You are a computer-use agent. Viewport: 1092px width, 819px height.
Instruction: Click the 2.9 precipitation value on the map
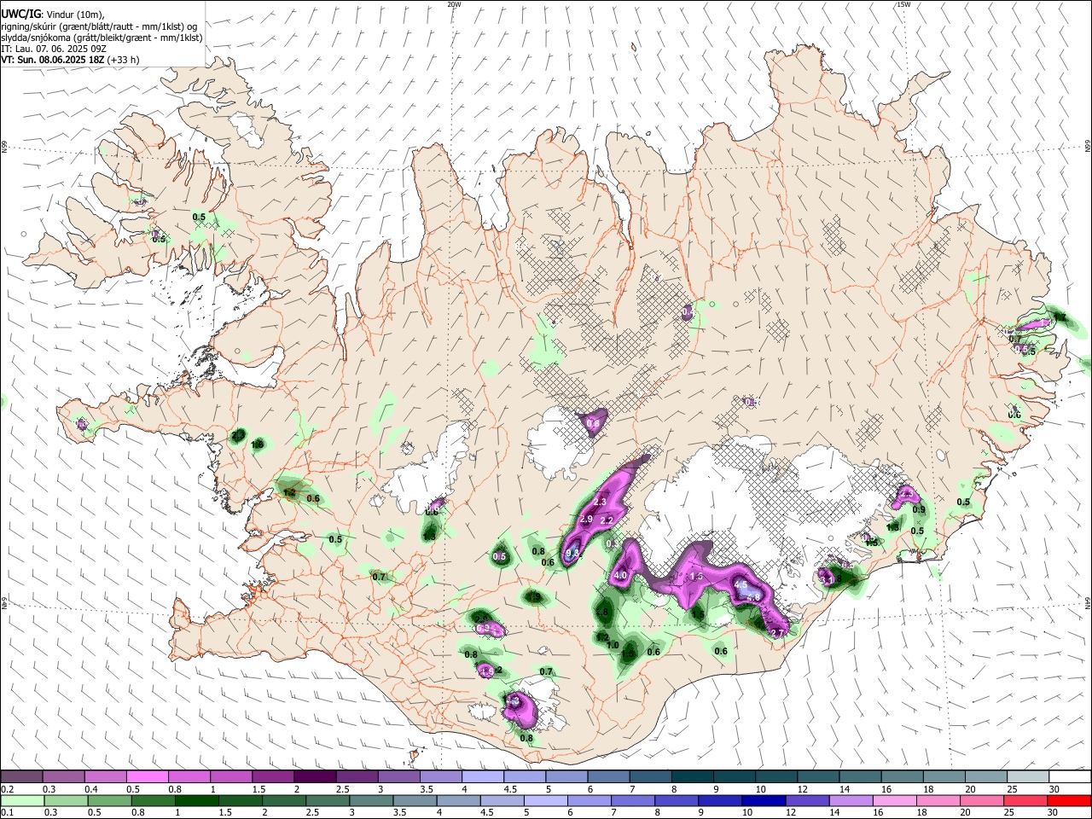point(586,520)
